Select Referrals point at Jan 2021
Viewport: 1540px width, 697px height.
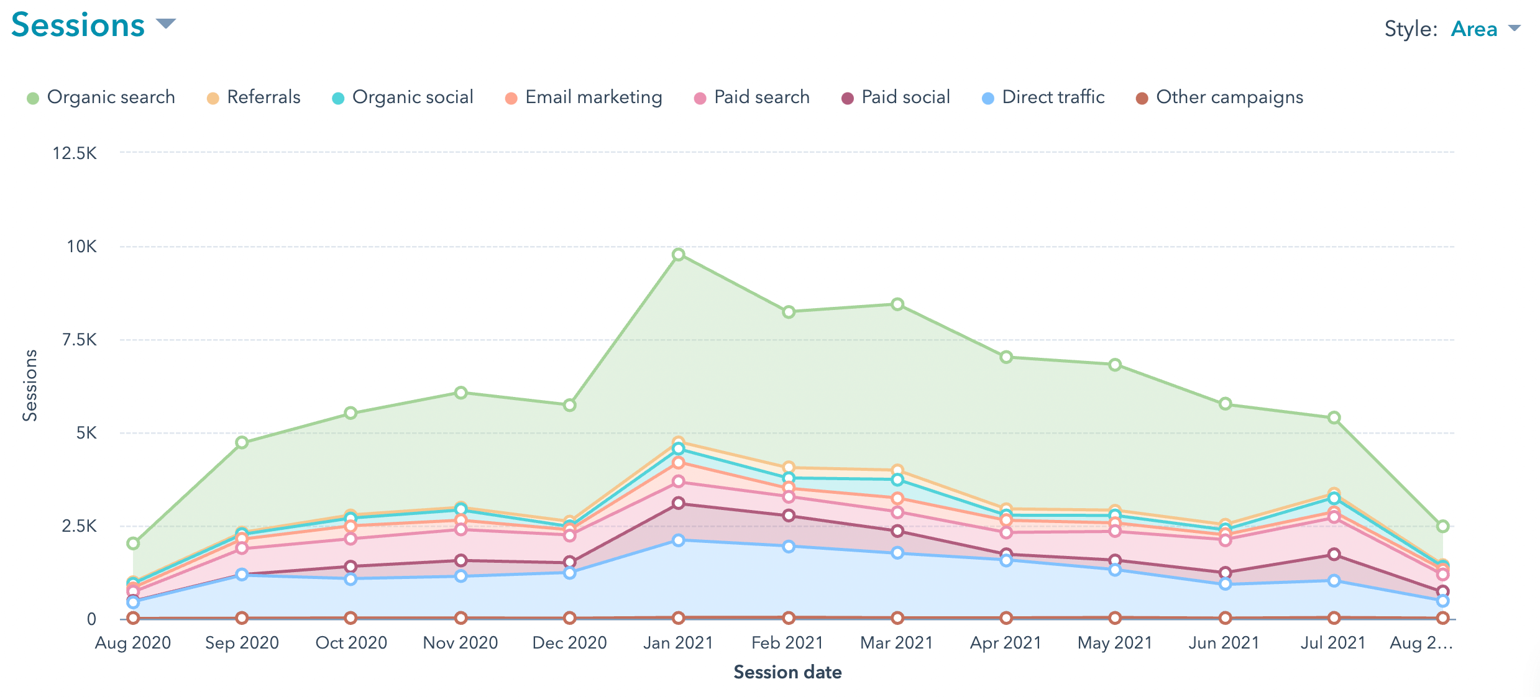679,442
